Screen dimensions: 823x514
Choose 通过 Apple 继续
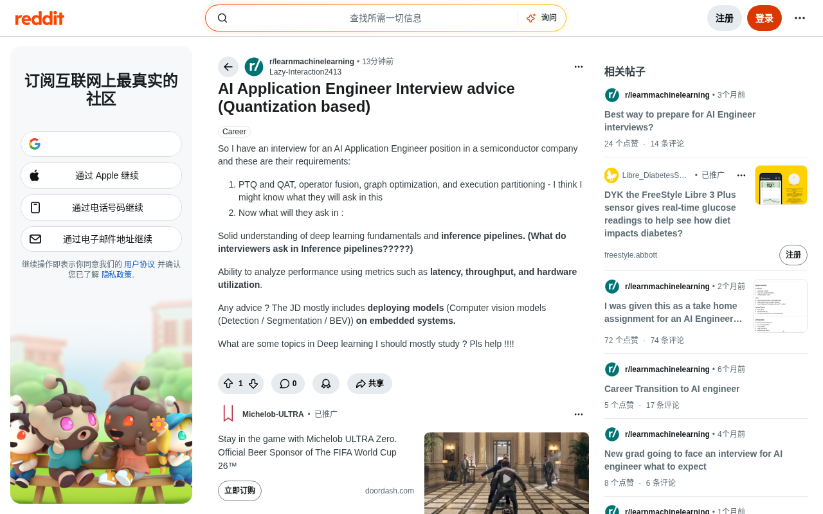101,175
